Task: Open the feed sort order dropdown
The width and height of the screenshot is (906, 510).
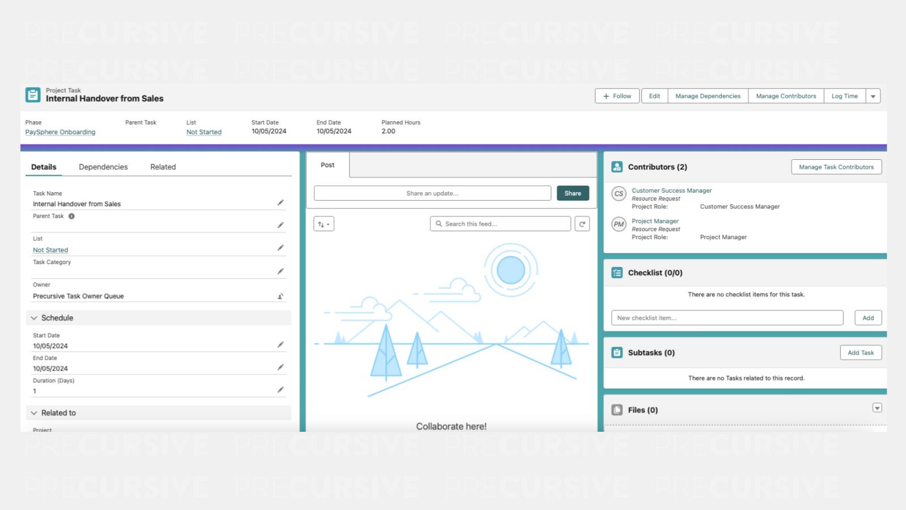Action: pos(324,224)
